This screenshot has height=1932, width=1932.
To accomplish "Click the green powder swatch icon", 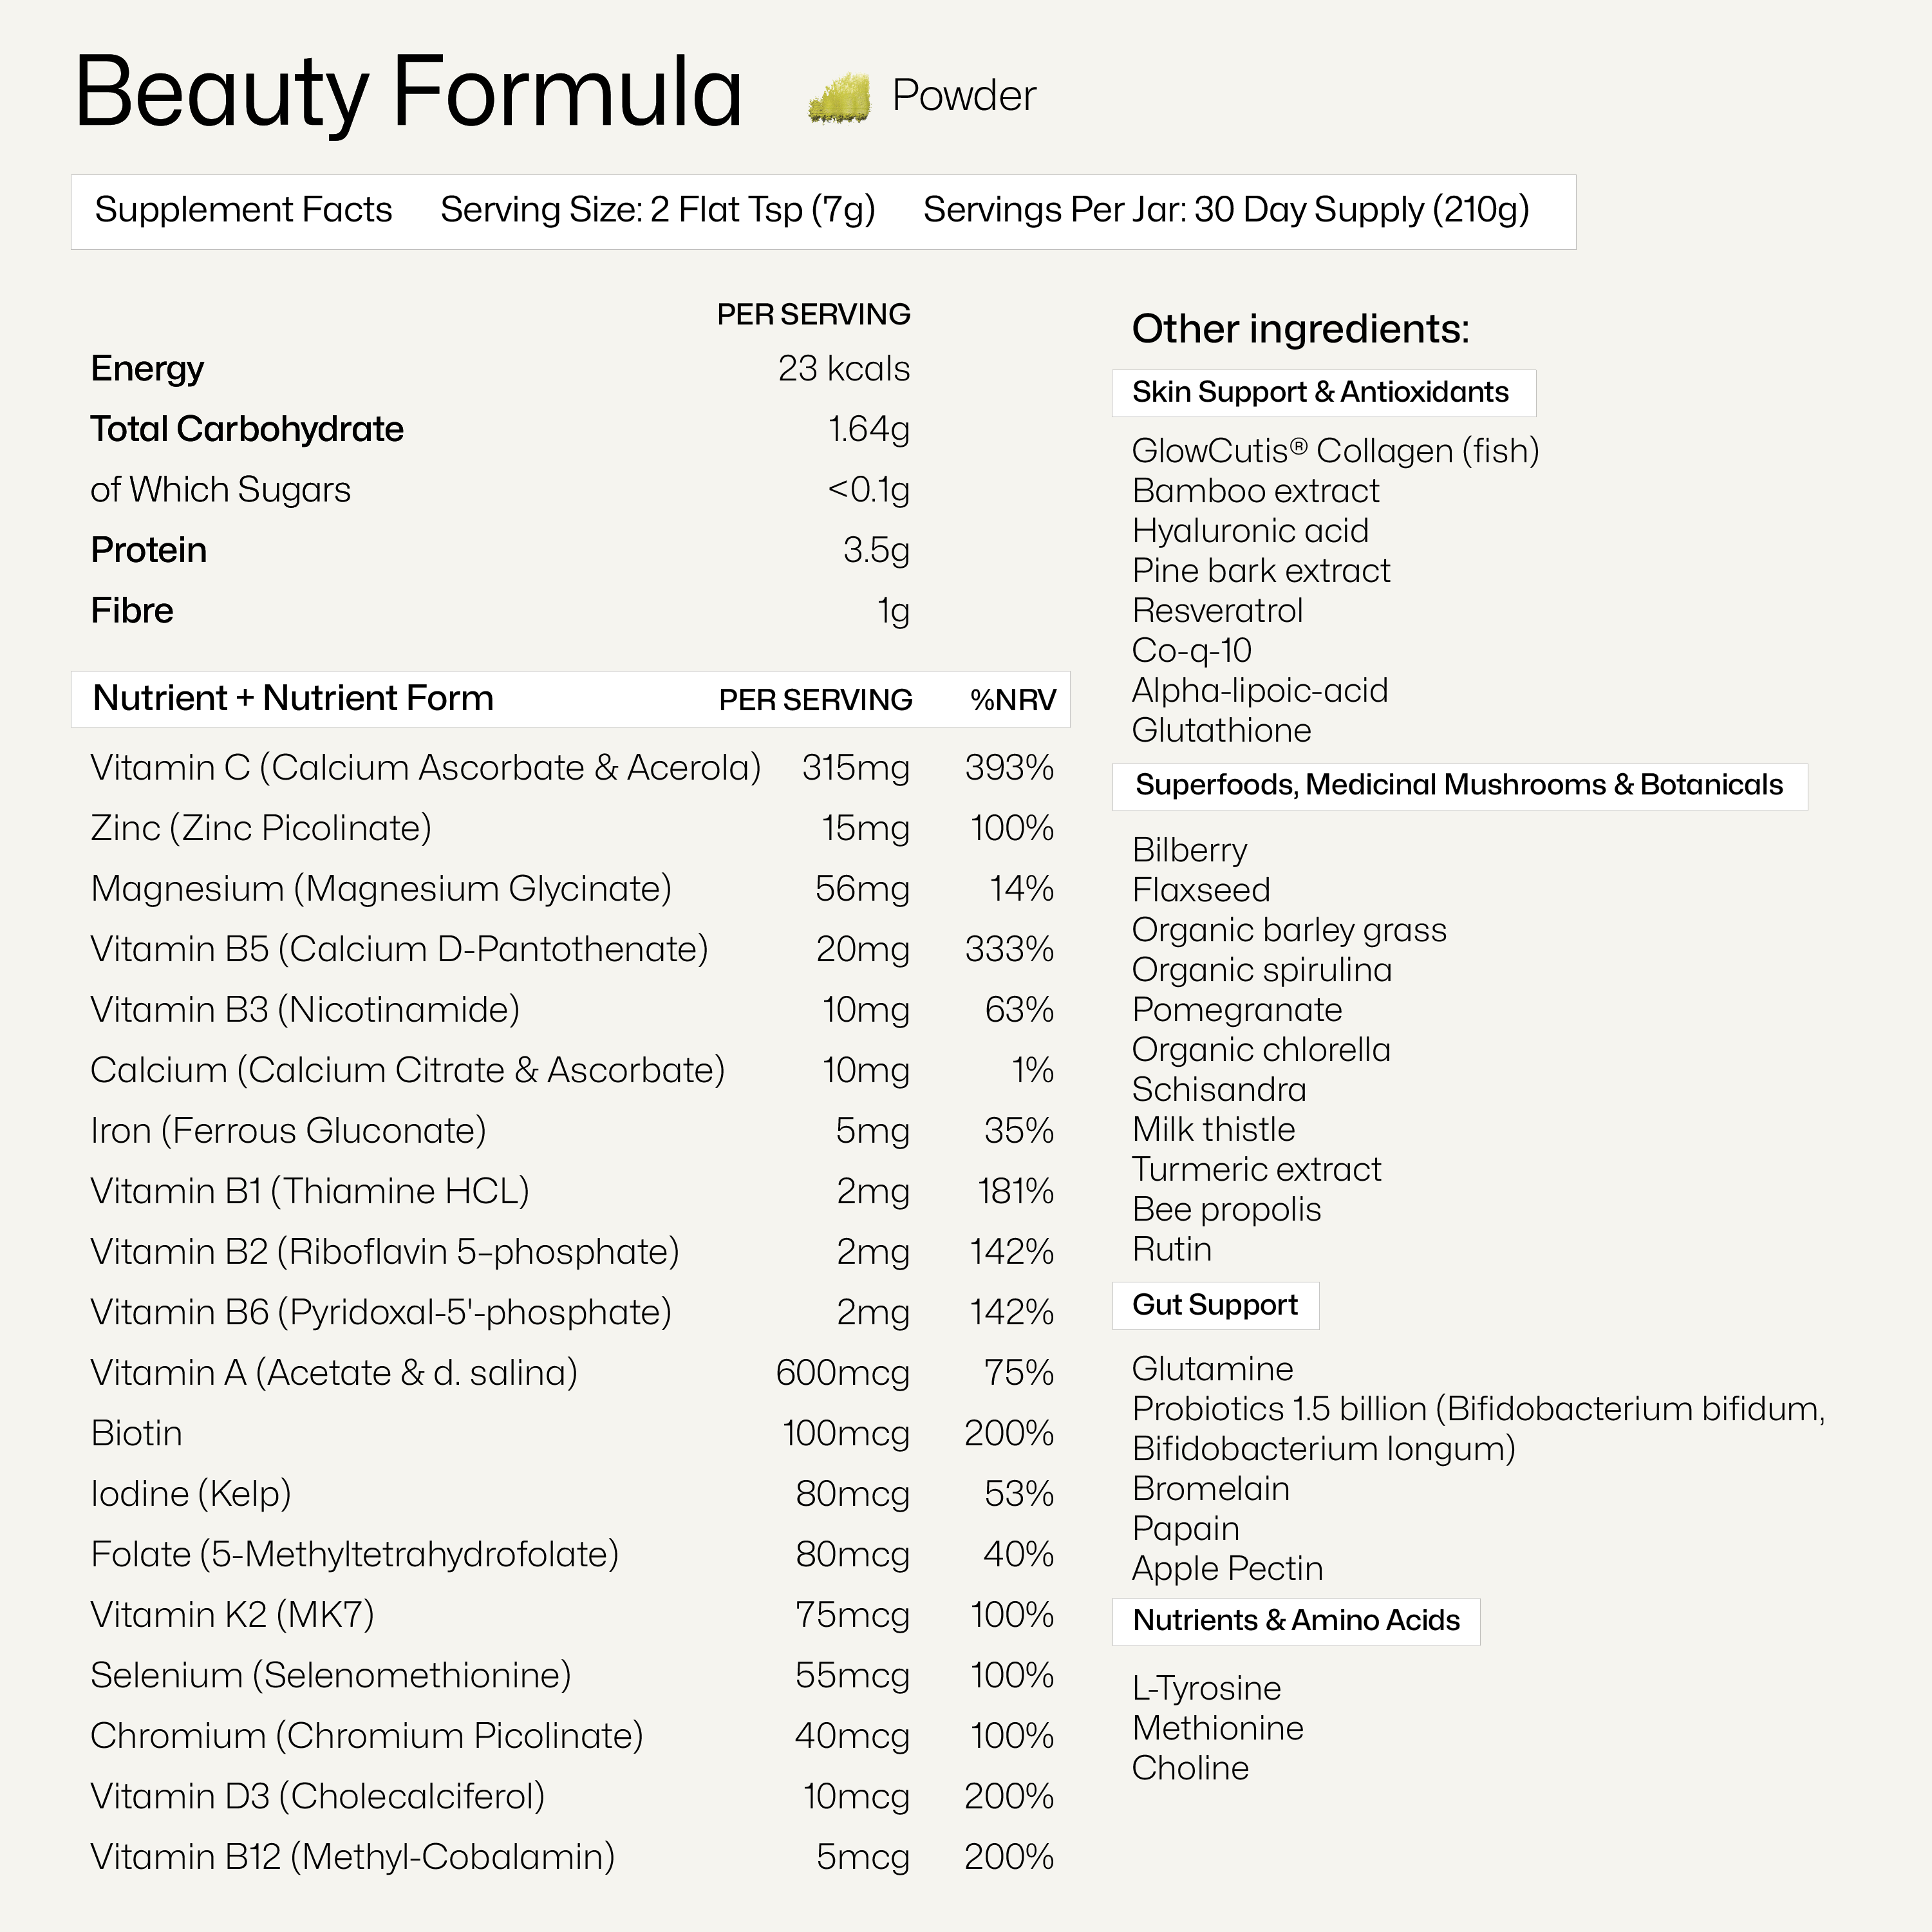I will coord(838,98).
